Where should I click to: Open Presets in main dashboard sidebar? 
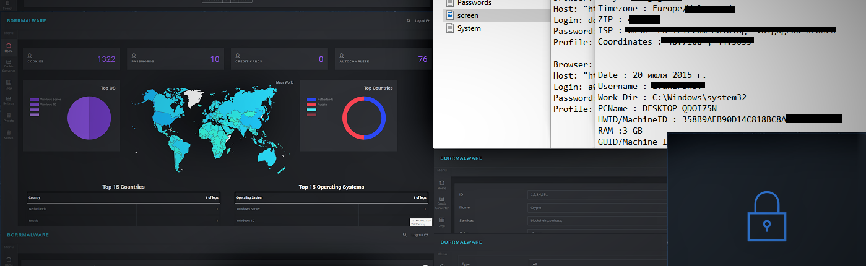pyautogui.click(x=9, y=118)
